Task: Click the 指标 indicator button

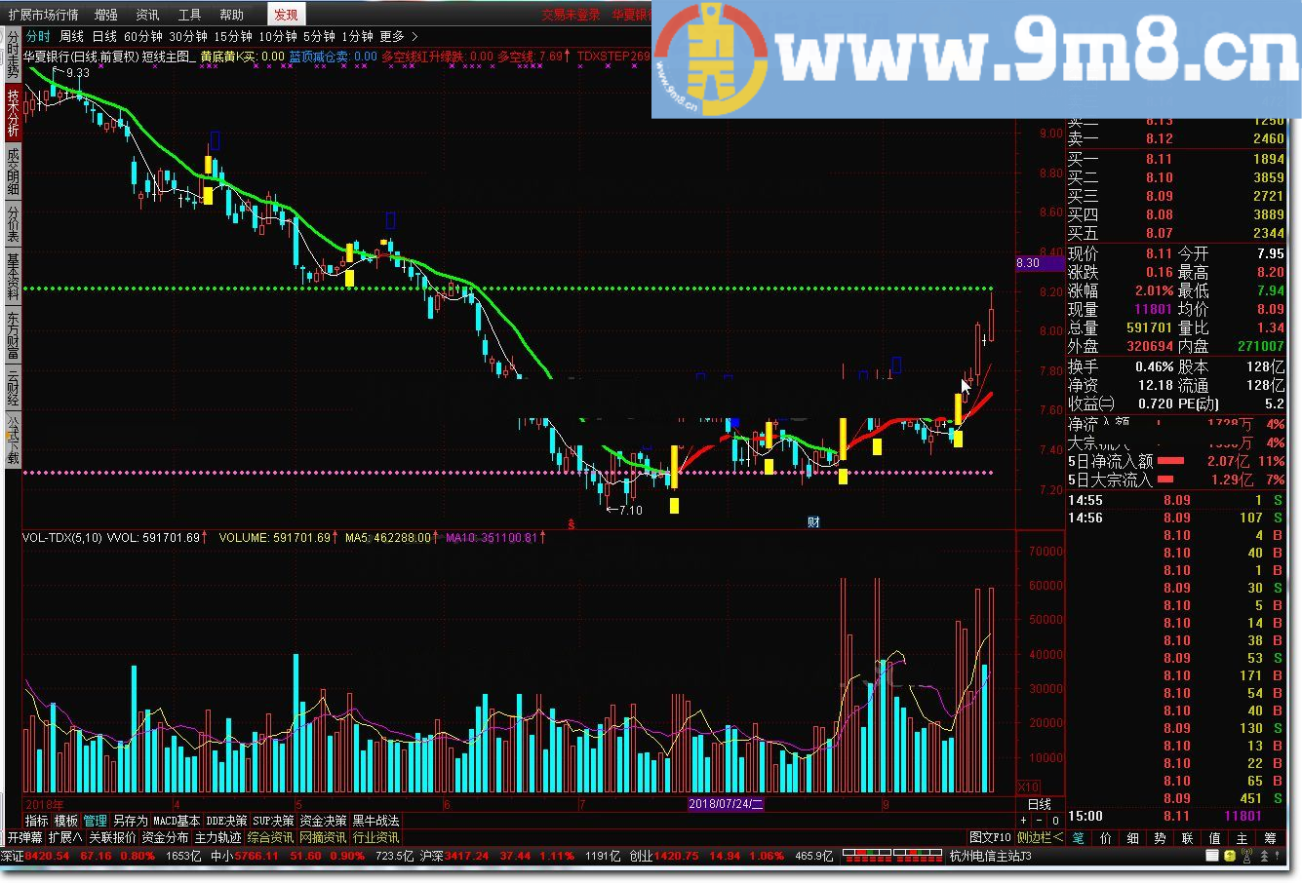Action: (x=36, y=821)
